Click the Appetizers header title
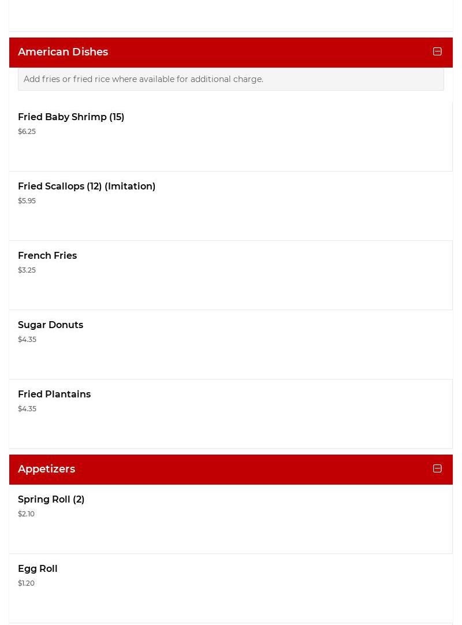 tap(46, 469)
